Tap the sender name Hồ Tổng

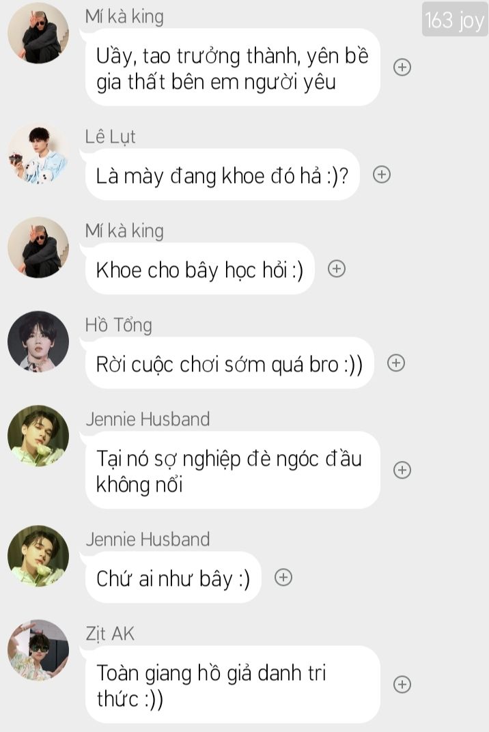click(x=119, y=324)
